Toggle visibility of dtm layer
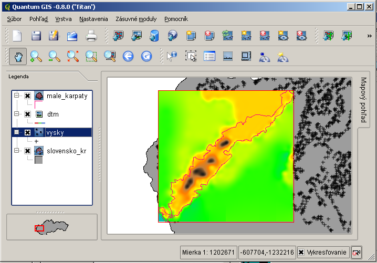The width and height of the screenshot is (377, 263). (27, 114)
